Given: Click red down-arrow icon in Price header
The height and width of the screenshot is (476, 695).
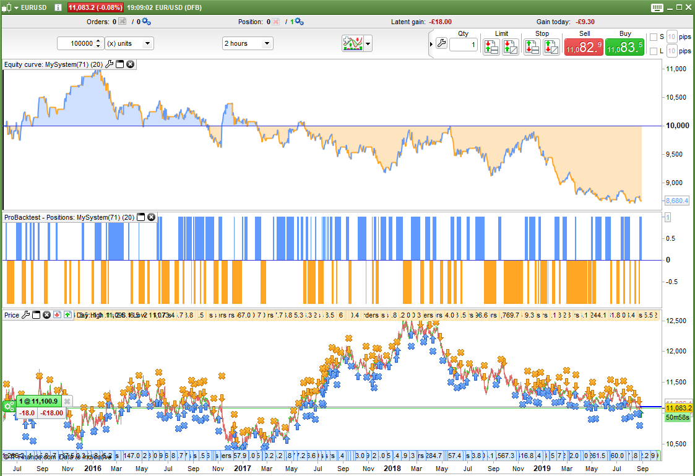Looking at the screenshot, I should coord(57,315).
